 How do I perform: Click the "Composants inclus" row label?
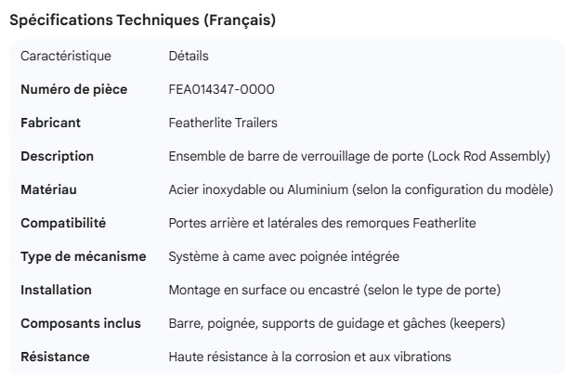coord(81,323)
